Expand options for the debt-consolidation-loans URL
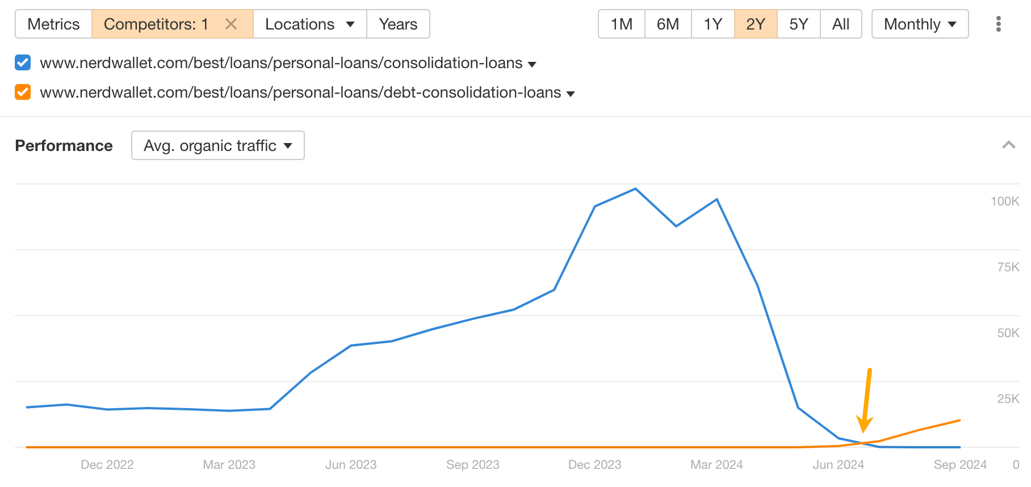 pos(571,93)
